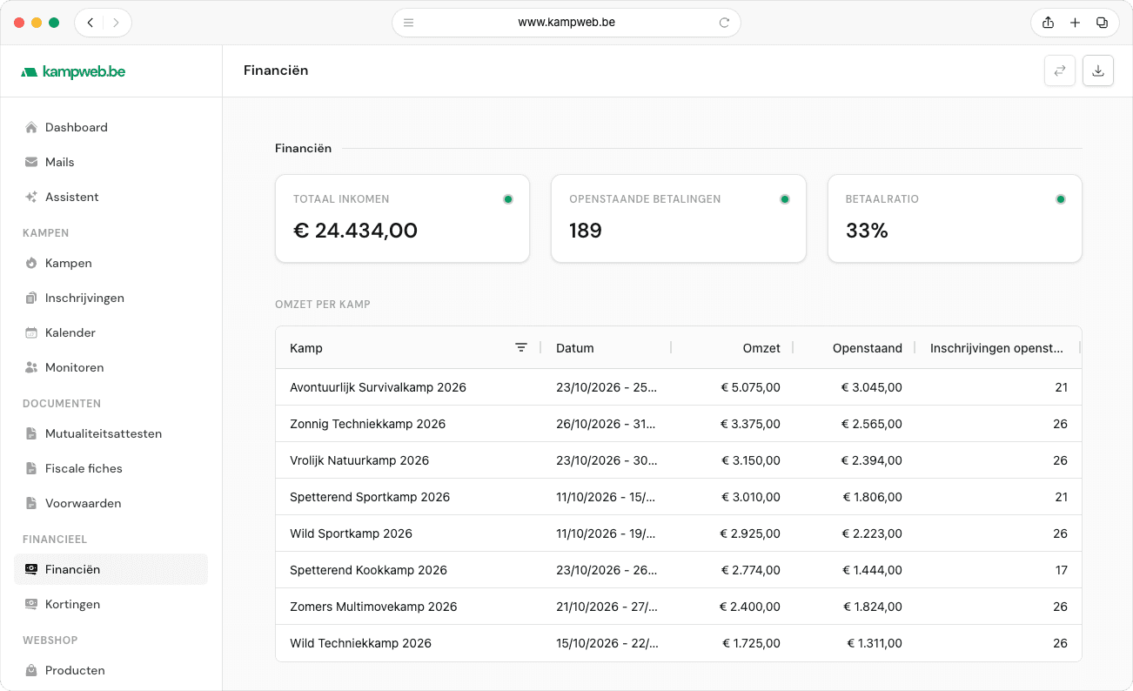Click the green dot on Betaalratio card
Screen dimensions: 1133x691
(1061, 199)
